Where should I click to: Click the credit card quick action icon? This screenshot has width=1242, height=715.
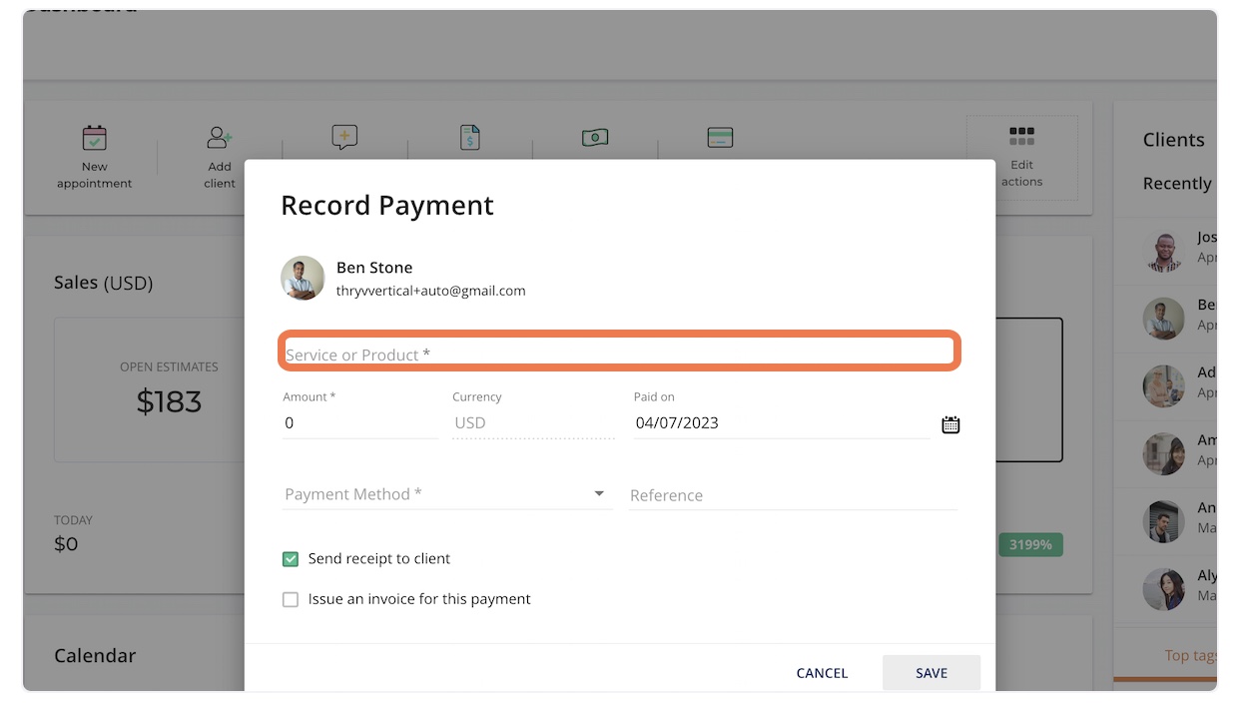click(x=720, y=138)
